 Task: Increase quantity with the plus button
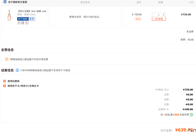[164, 15]
